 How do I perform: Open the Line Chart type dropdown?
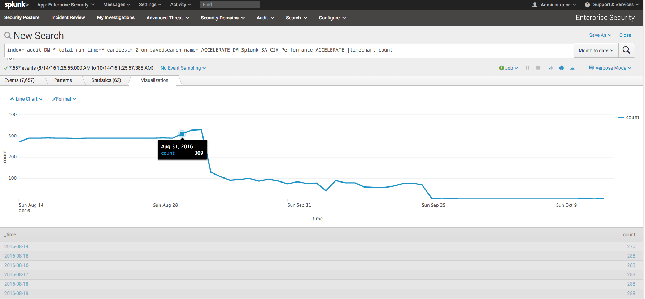click(x=26, y=99)
